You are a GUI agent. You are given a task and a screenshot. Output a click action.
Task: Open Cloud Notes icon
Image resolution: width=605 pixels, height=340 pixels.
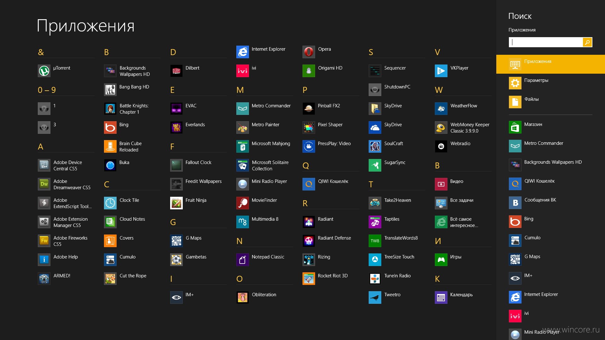[x=110, y=222]
